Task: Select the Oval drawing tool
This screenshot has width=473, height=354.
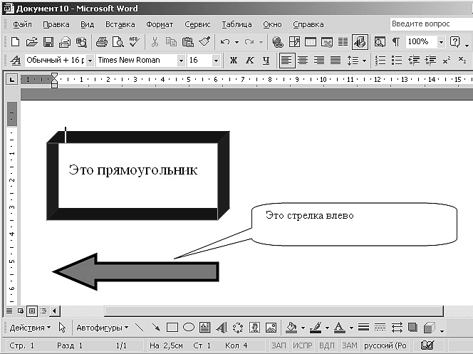Action: point(189,327)
